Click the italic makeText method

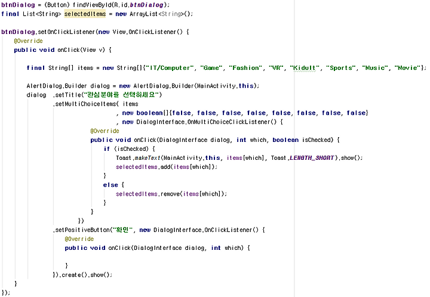[x=148, y=157]
